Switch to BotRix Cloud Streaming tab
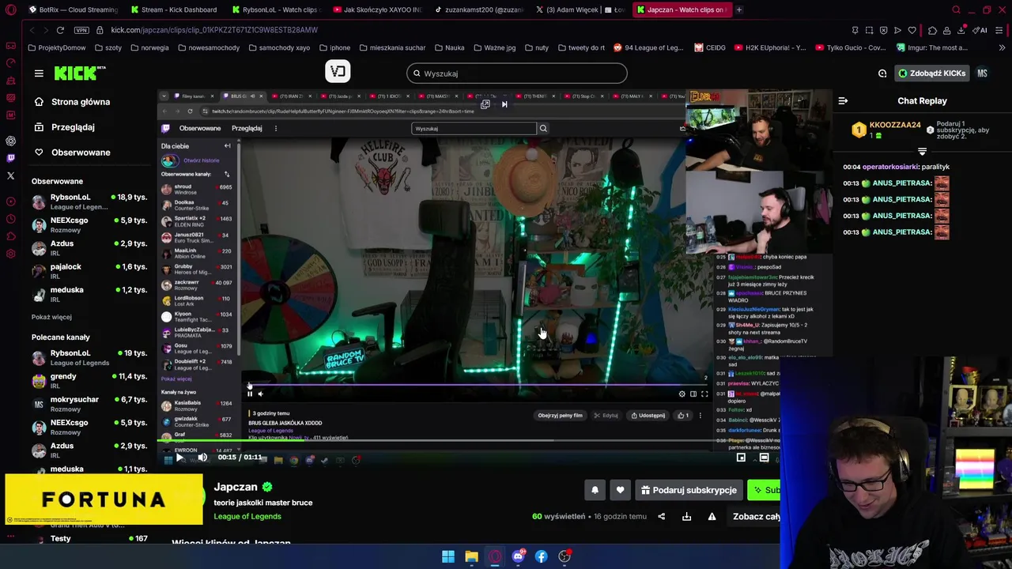Image resolution: width=1012 pixels, height=569 pixels. 73,9
